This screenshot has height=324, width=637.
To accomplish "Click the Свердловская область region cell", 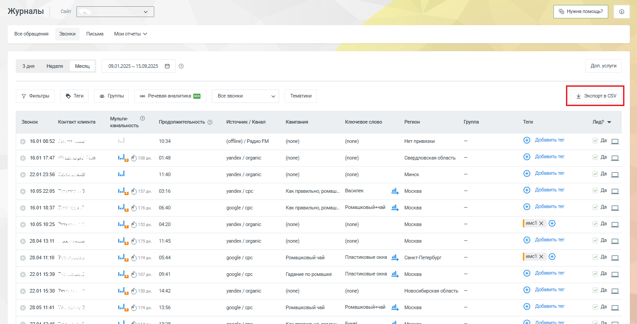I will [430, 158].
